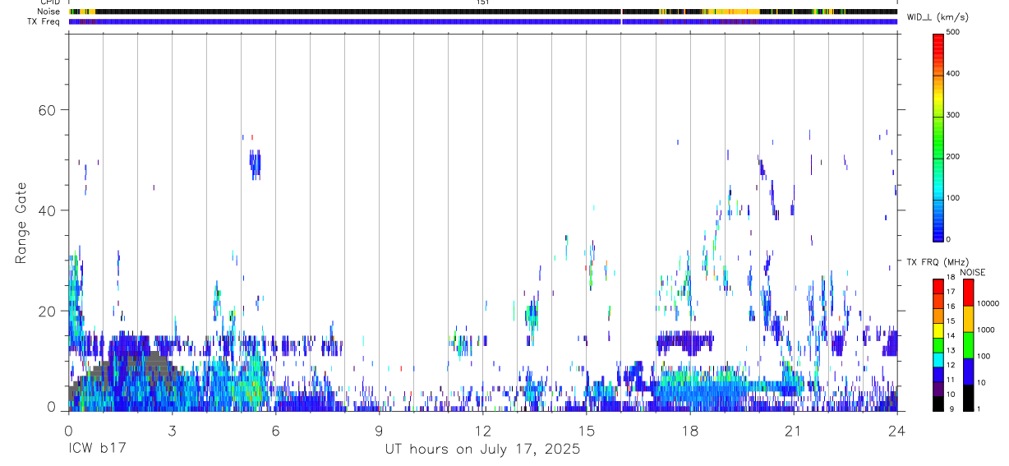The width and height of the screenshot is (1009, 466).
Task: Click the '15' hour x-axis label
Action: 586,431
